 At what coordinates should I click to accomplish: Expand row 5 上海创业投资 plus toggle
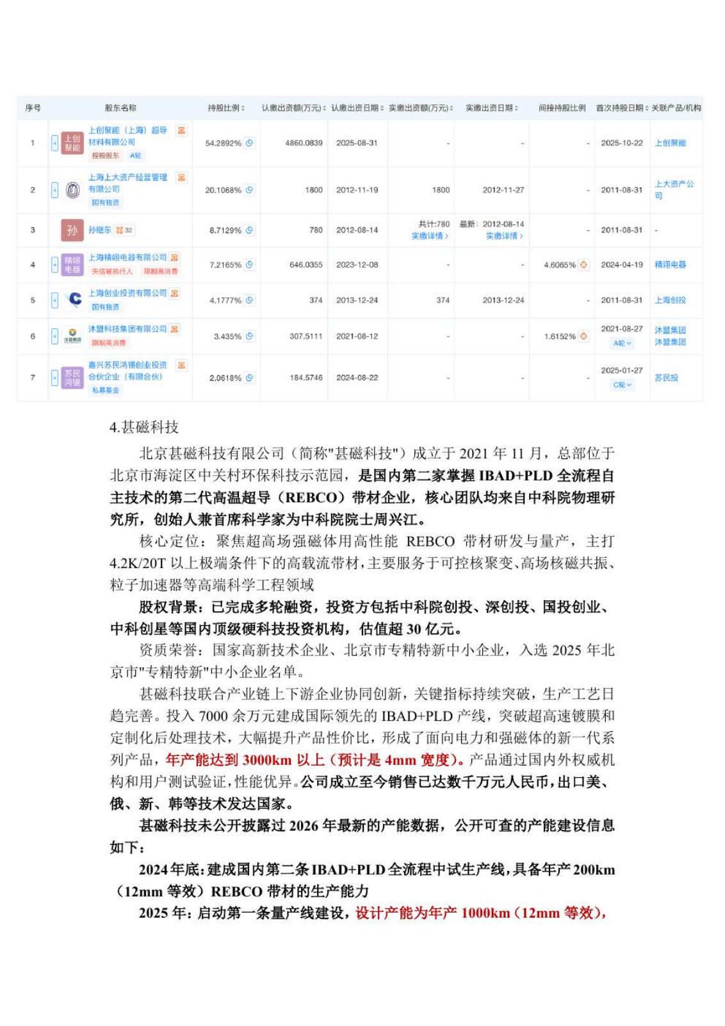[54, 300]
